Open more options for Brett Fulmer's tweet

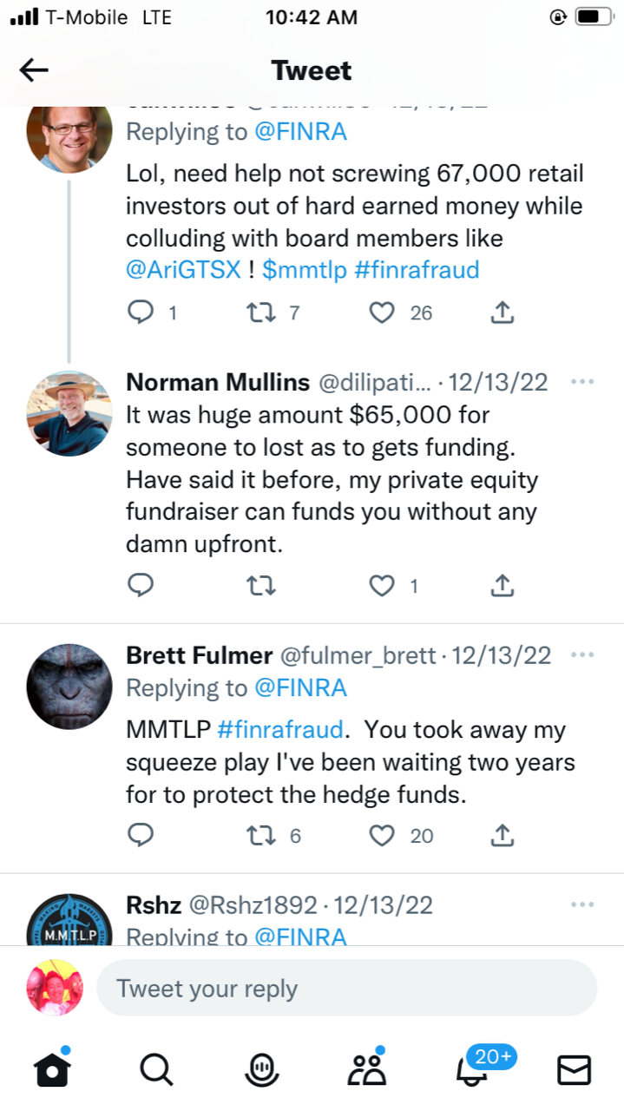click(x=582, y=654)
